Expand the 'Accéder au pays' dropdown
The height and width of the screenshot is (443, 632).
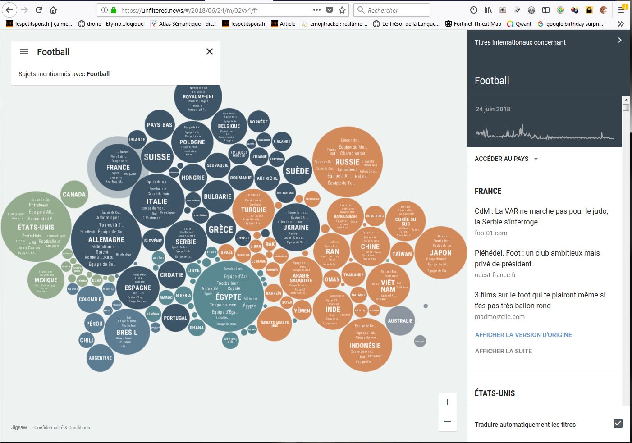click(x=506, y=159)
